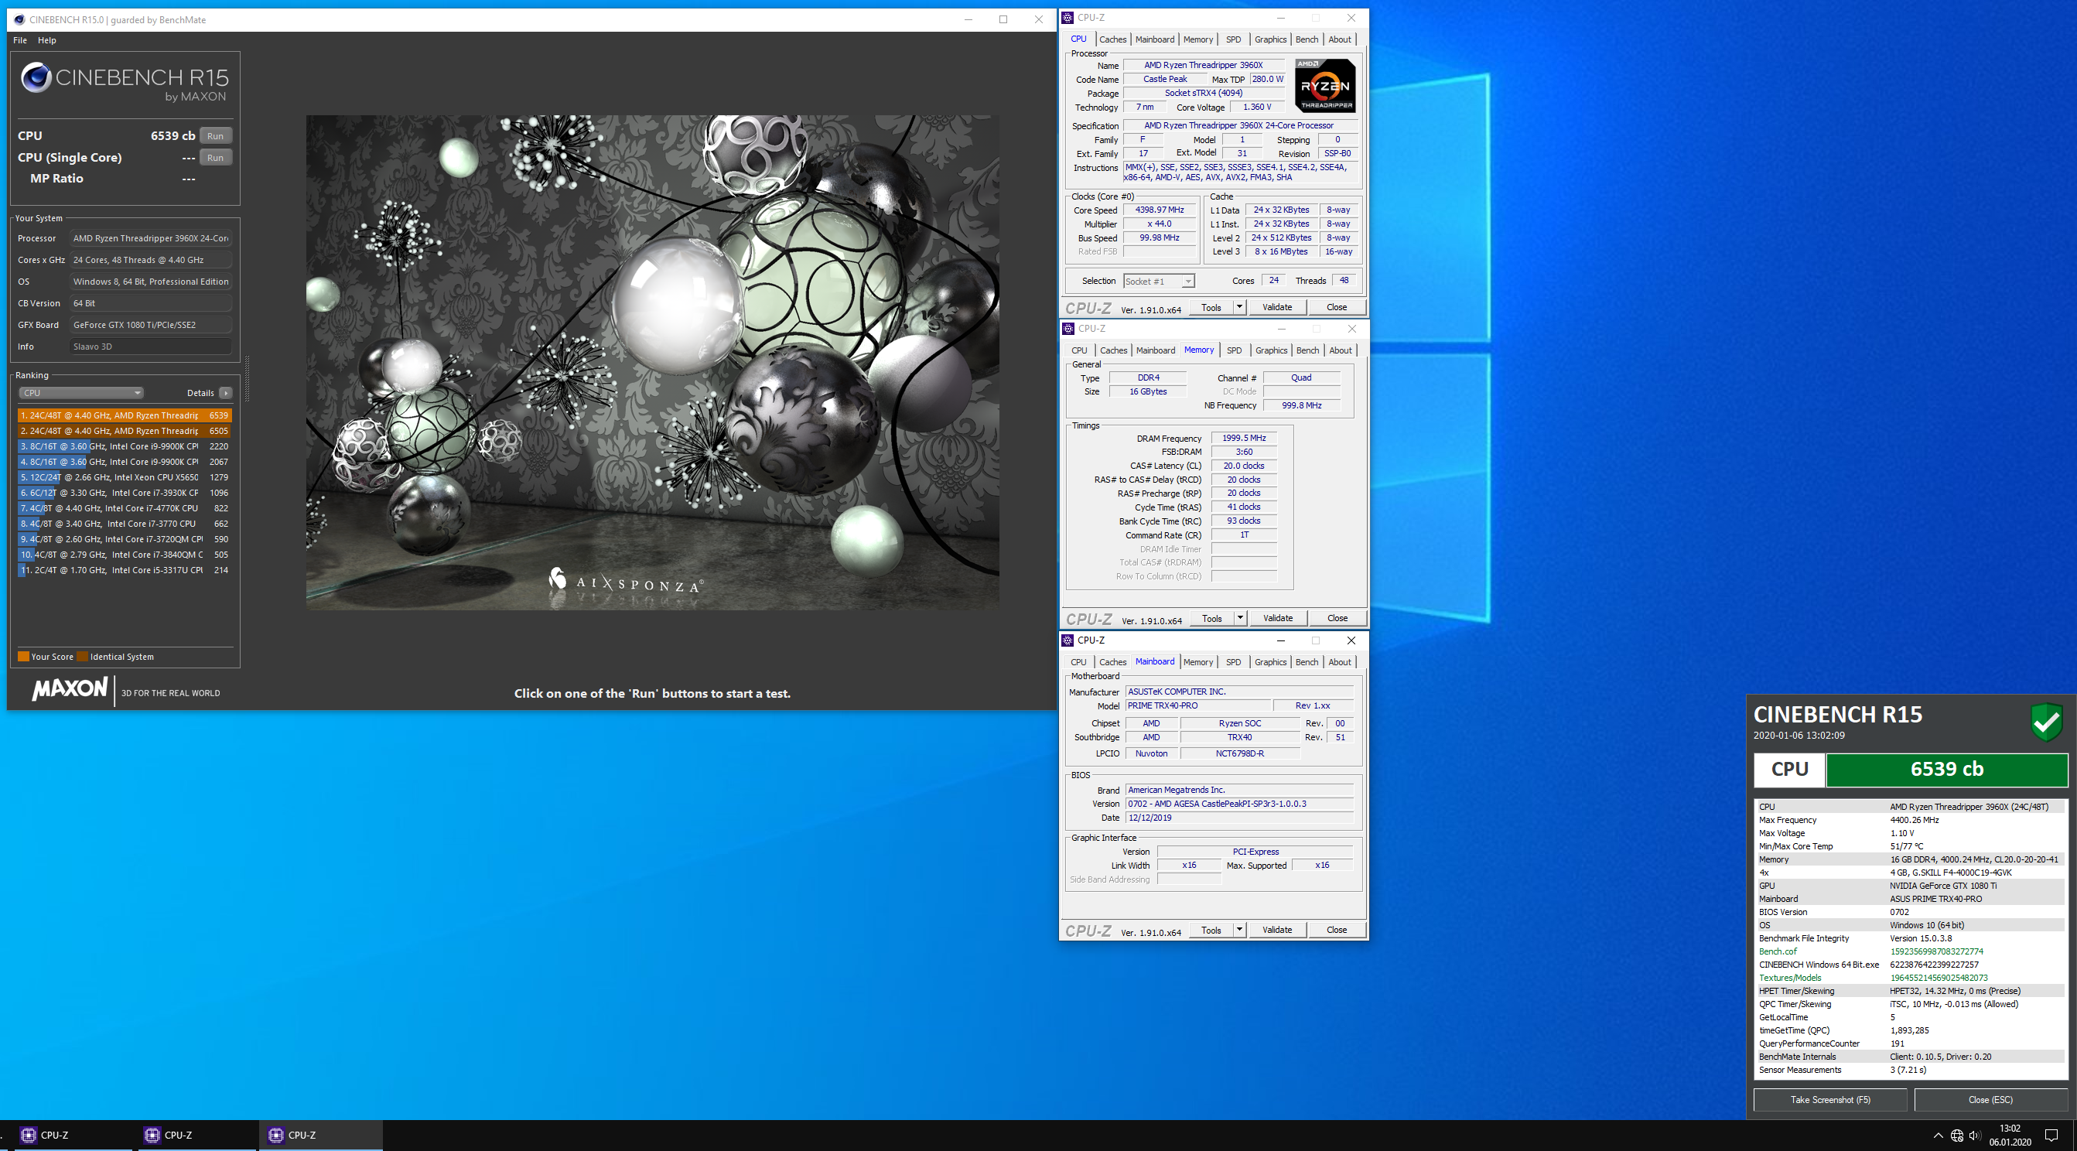Click Take Screenshot (F5) button
The height and width of the screenshot is (1151, 2077).
pos(1829,1100)
